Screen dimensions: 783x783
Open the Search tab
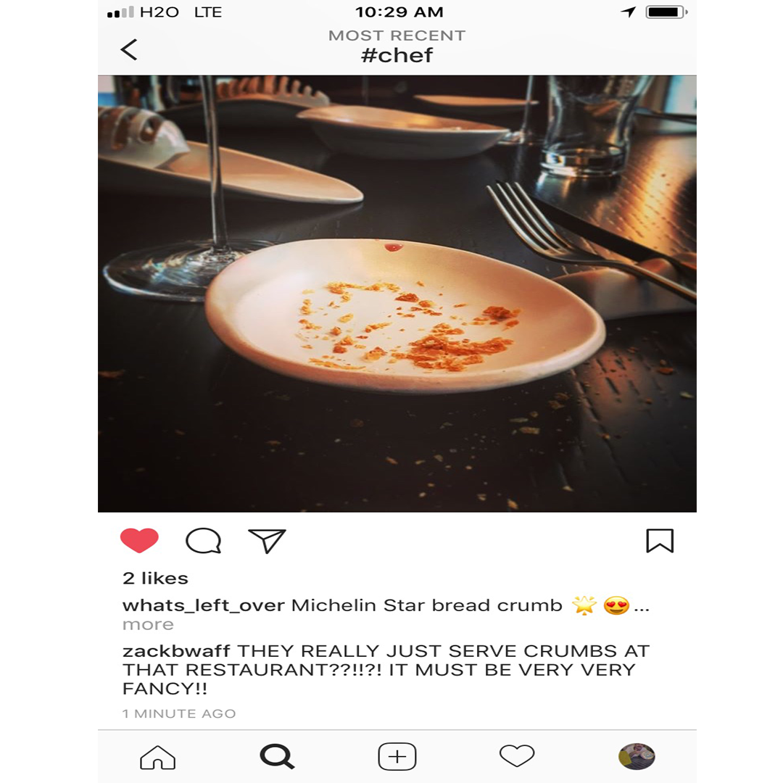(x=277, y=756)
